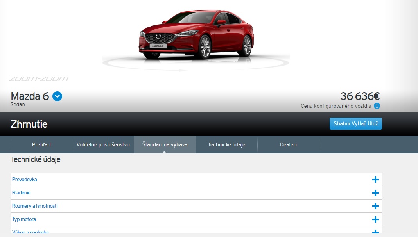Image resolution: width=418 pixels, height=237 pixels.
Task: Expand Výkon a spotreba plus icon
Action: [375, 232]
